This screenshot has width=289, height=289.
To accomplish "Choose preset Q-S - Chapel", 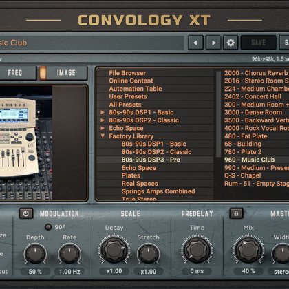I will (x=242, y=175).
